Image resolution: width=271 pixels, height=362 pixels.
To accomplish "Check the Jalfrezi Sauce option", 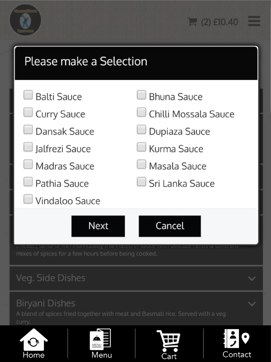I will [x=28, y=147].
